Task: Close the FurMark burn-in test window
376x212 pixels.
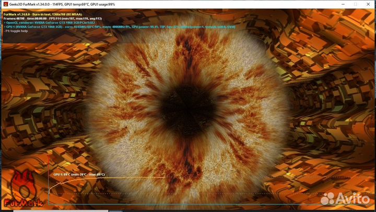Action: (365, 4)
